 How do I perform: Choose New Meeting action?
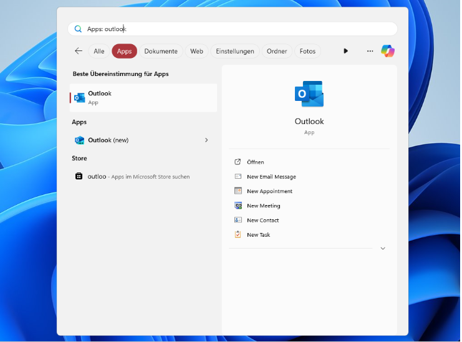pos(263,206)
